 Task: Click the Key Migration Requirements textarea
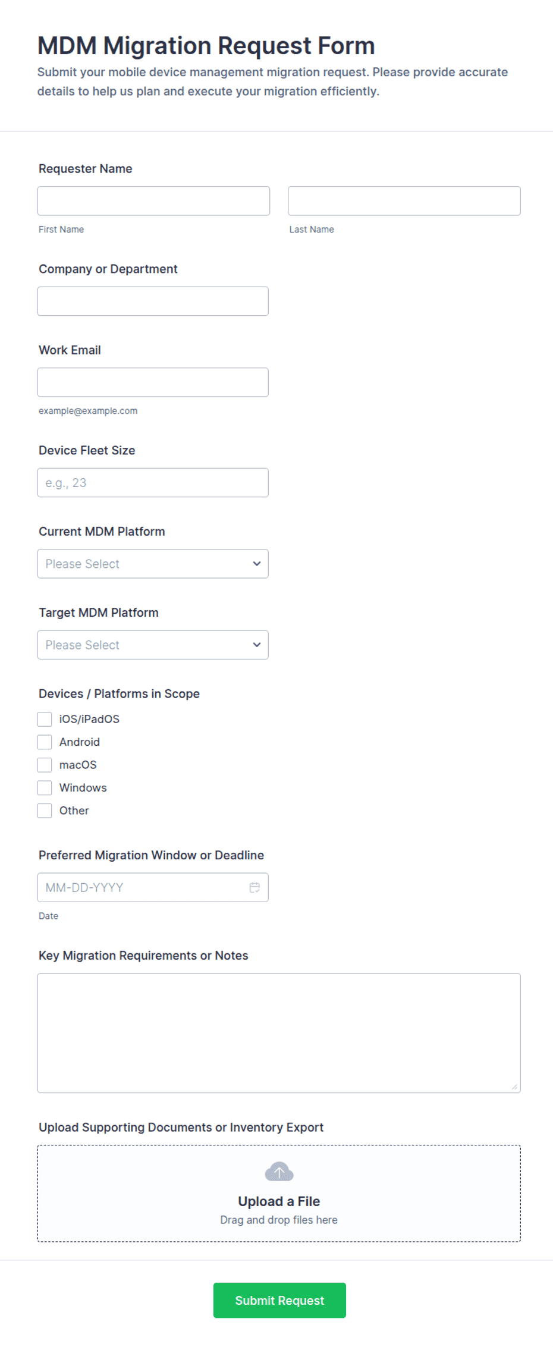pyautogui.click(x=279, y=1033)
